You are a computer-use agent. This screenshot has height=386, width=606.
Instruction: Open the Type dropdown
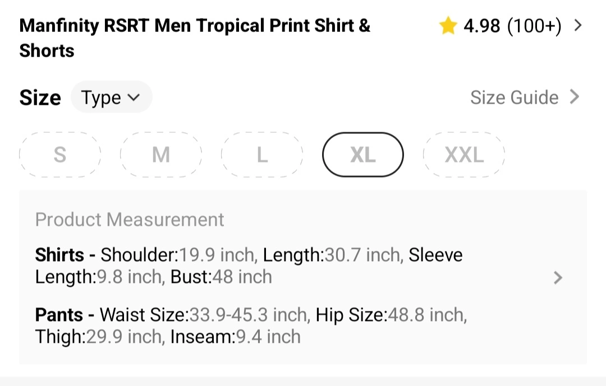pyautogui.click(x=111, y=97)
